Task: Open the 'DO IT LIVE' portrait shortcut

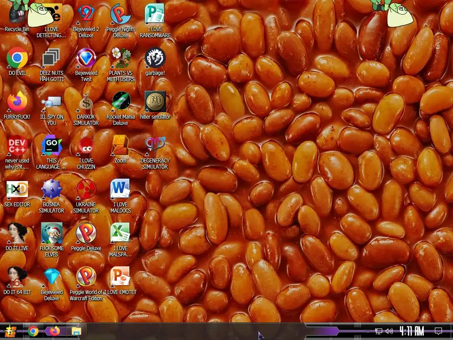Action: [x=17, y=236]
